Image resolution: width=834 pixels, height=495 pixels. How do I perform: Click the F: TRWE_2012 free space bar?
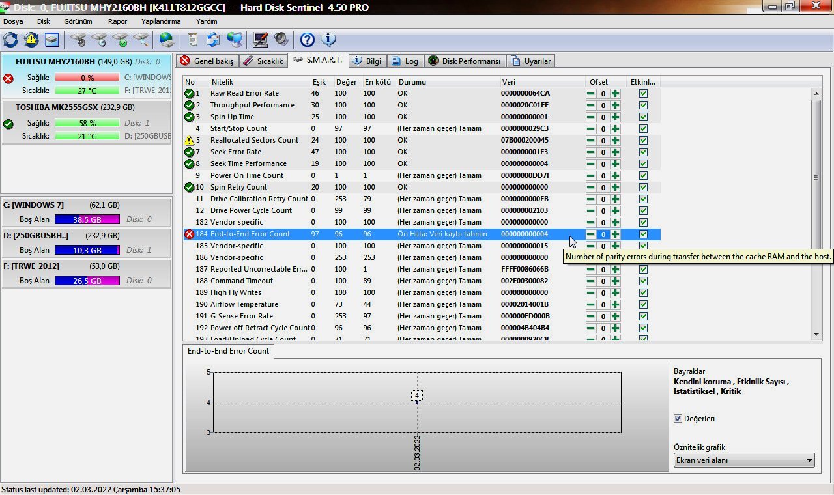point(87,281)
